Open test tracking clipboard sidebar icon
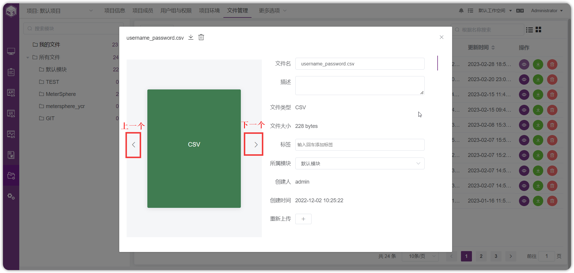 pos(11,72)
